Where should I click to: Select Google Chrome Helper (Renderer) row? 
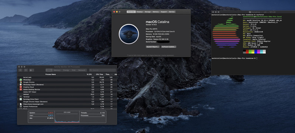[x=67, y=102]
